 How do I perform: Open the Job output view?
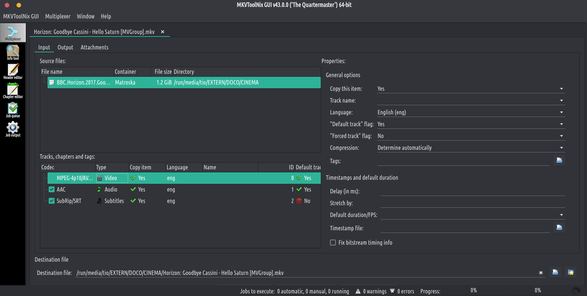coord(13,129)
